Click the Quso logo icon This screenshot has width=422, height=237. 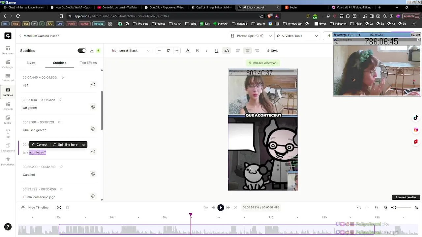coord(8,36)
